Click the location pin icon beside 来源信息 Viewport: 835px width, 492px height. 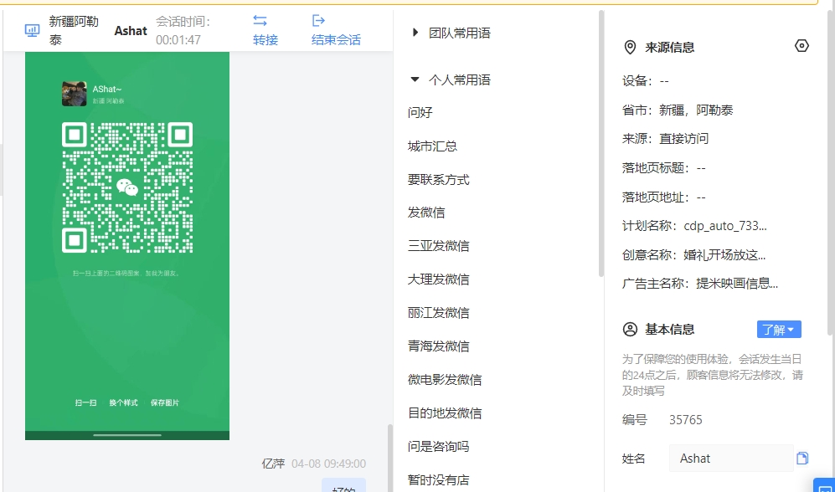pyautogui.click(x=630, y=48)
